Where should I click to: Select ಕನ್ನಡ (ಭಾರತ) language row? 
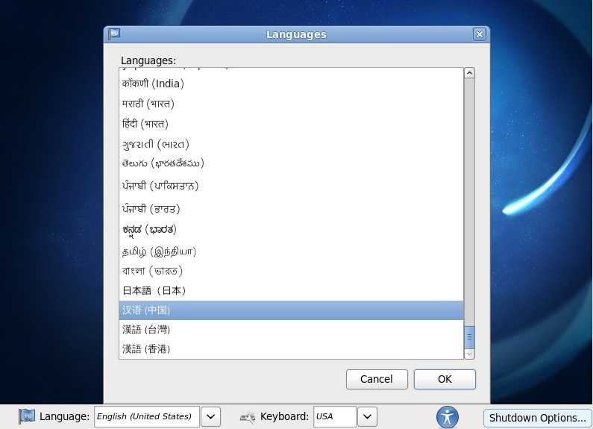click(x=291, y=230)
